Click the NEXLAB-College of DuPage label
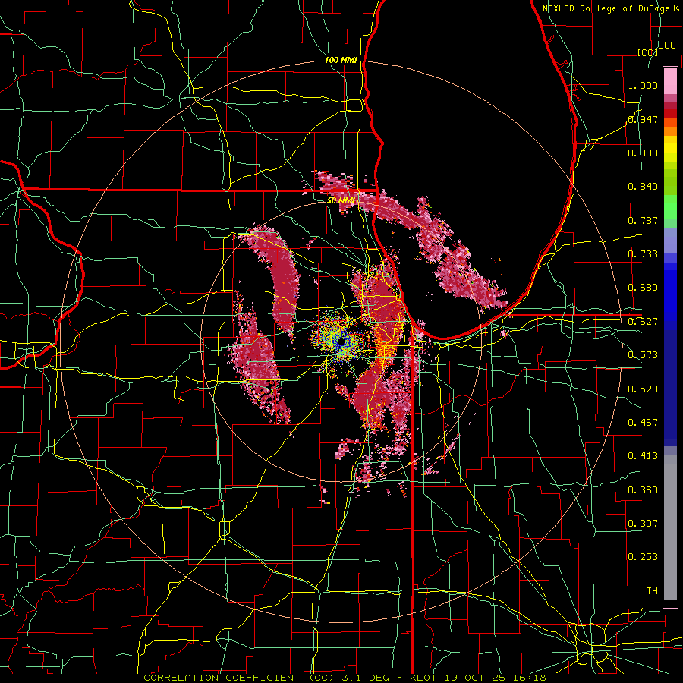Viewport: 683px width, 683px height. [606, 8]
